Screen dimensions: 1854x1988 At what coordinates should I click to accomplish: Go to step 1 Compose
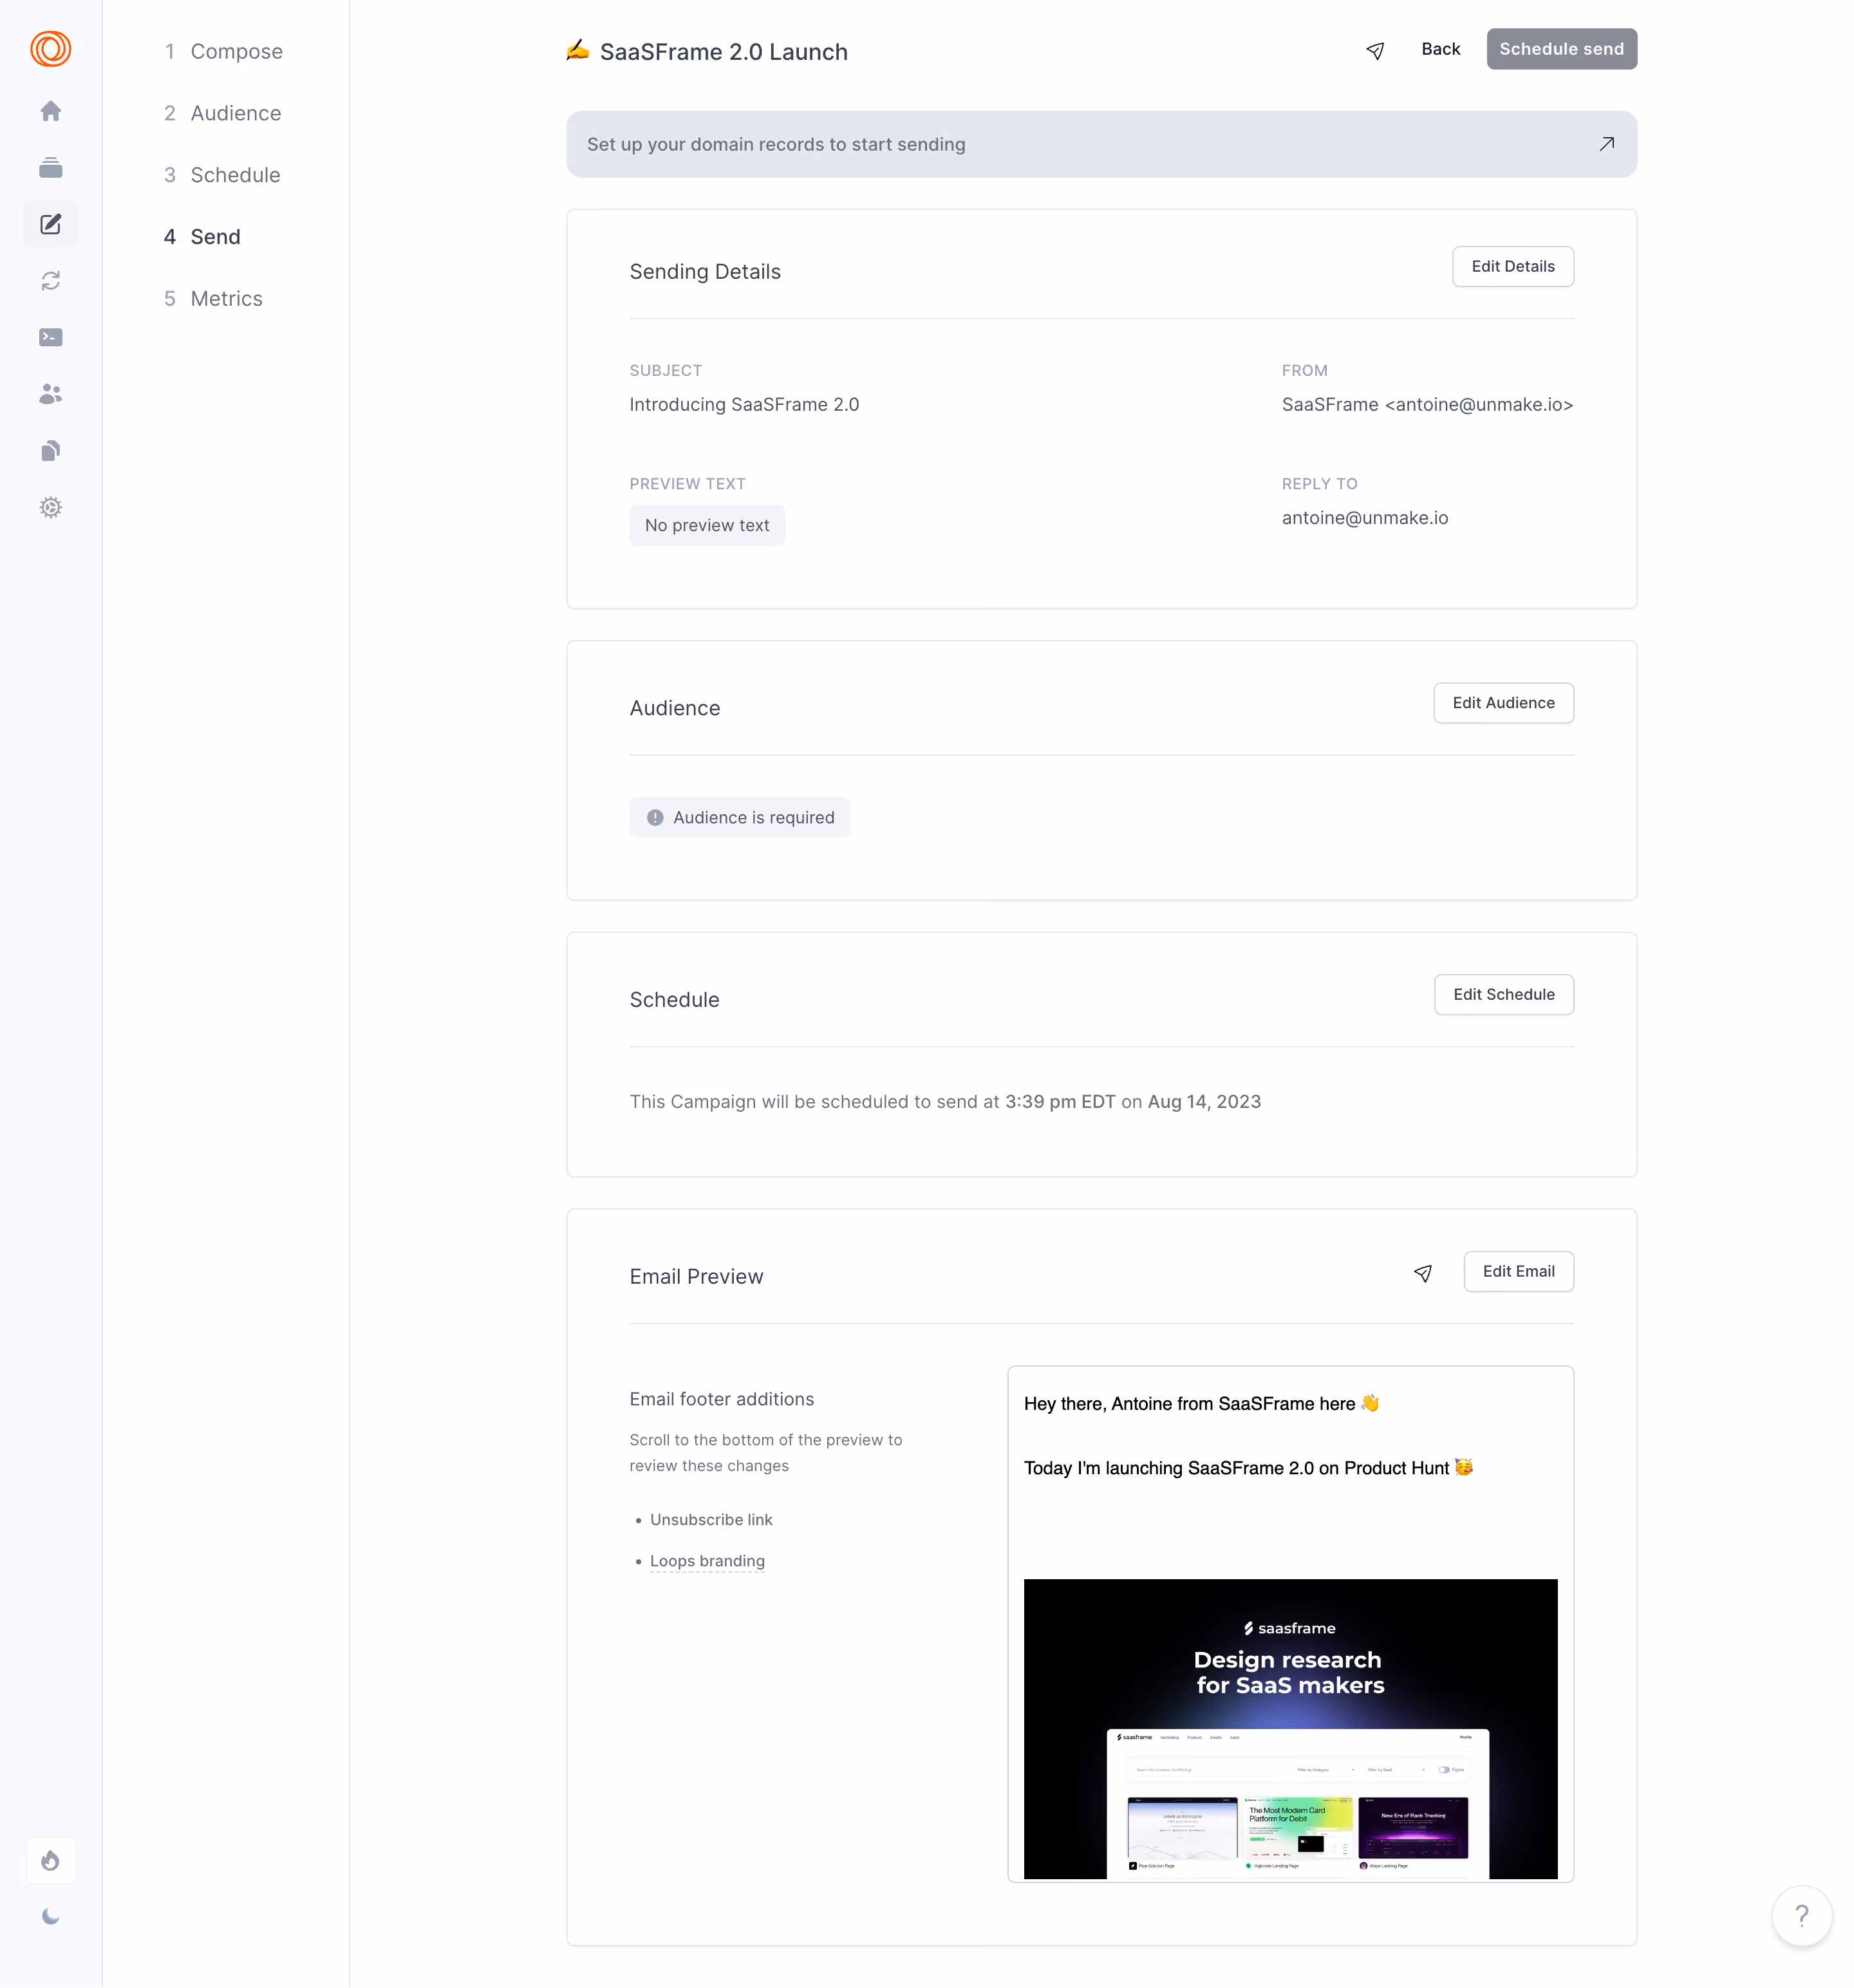tap(223, 51)
